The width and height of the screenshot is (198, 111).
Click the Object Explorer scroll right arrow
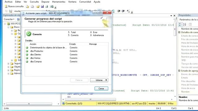pos(58,104)
